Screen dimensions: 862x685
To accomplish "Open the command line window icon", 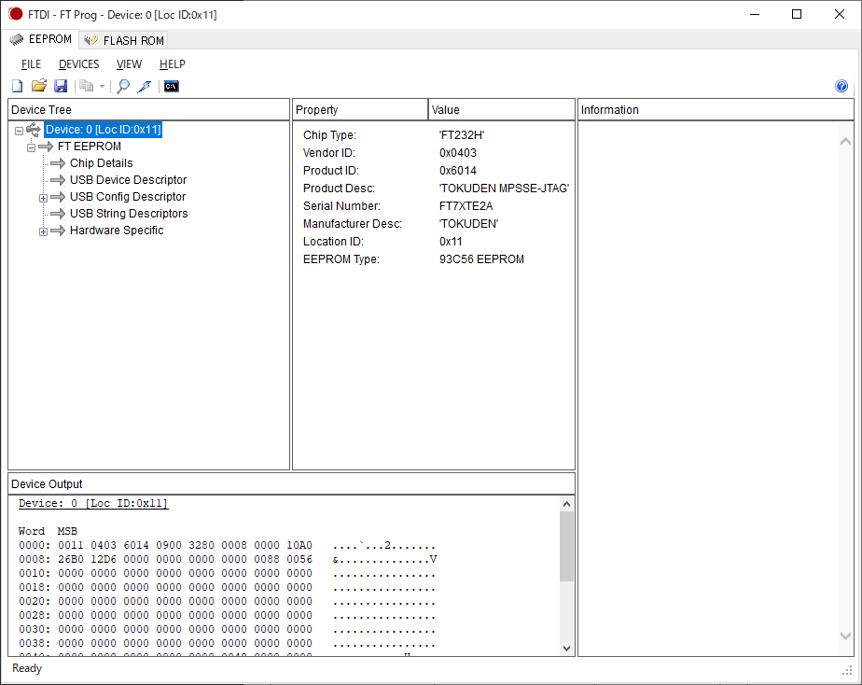I will pos(171,87).
